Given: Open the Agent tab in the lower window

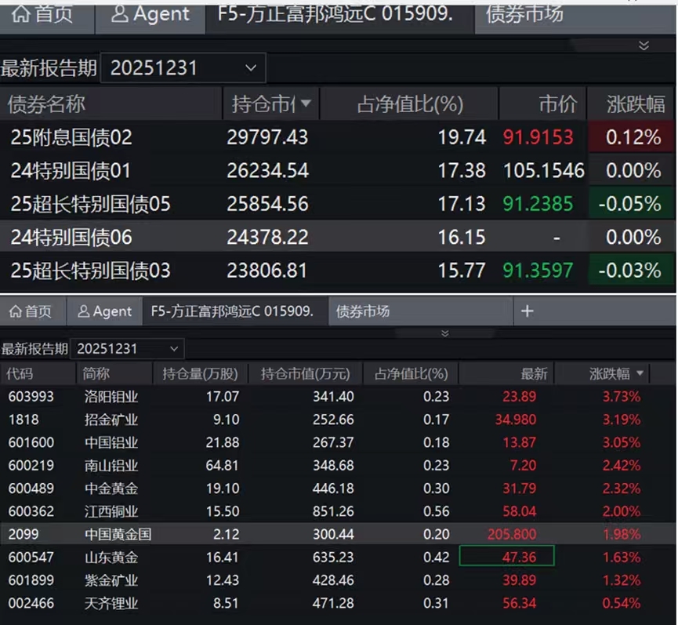Looking at the screenshot, I should pyautogui.click(x=104, y=311).
